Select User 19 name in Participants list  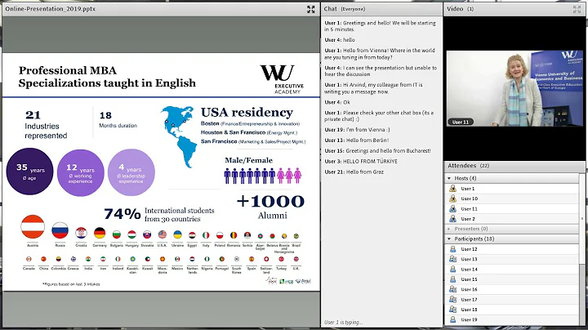(469, 320)
